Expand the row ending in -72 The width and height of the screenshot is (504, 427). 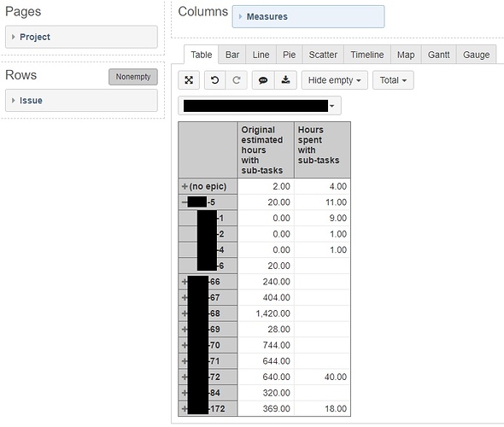(x=185, y=377)
